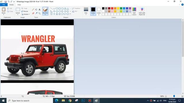184x103 pixels.
Task: Expand the Shapes gallery with the more arrow
Action: [x=70, y=14]
